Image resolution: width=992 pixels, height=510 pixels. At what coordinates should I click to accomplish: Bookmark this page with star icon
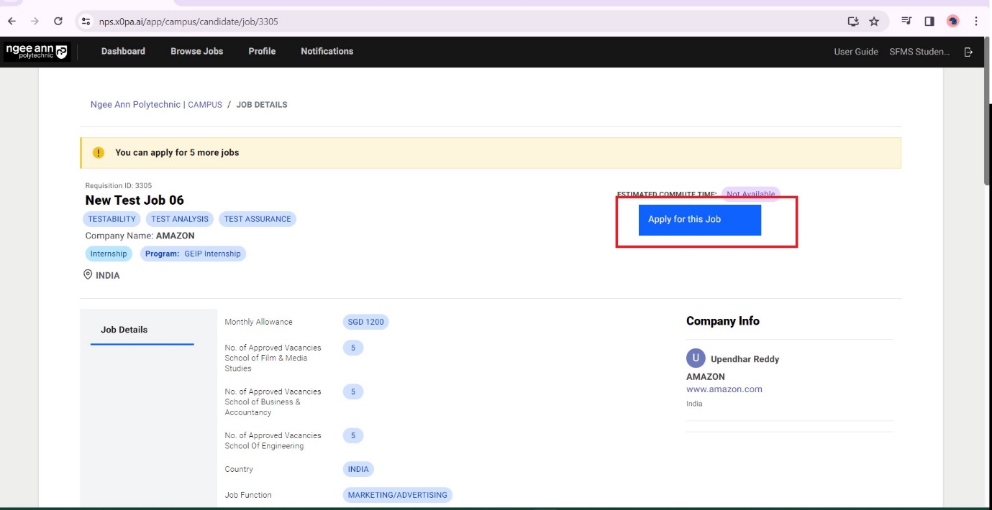[x=874, y=22]
